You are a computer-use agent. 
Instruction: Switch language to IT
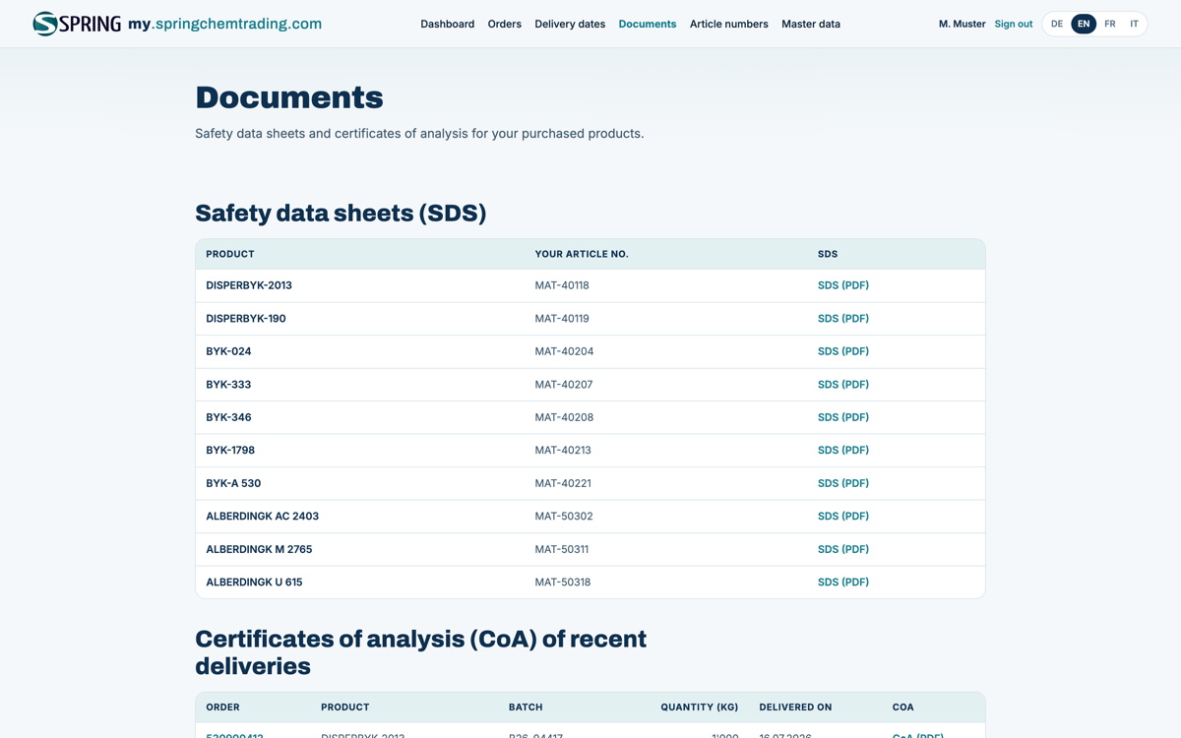(1134, 24)
